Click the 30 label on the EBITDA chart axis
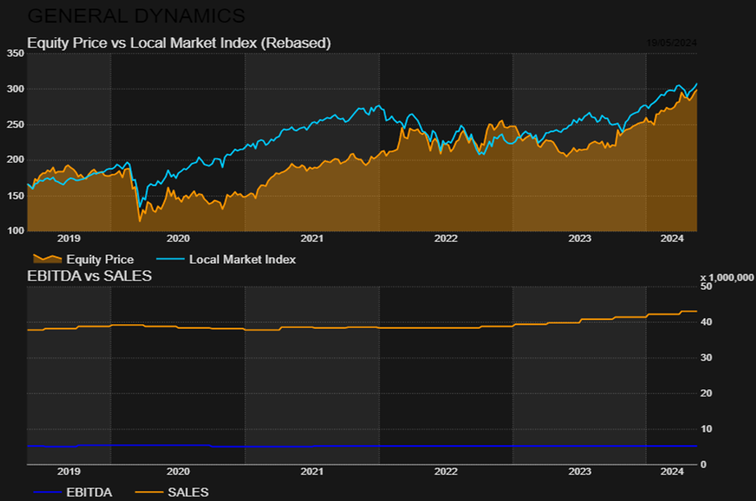The image size is (756, 501). click(706, 358)
